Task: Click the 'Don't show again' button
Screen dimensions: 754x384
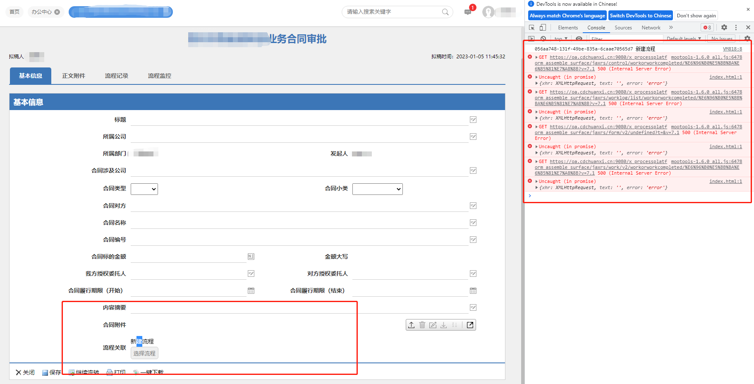Action: click(696, 16)
